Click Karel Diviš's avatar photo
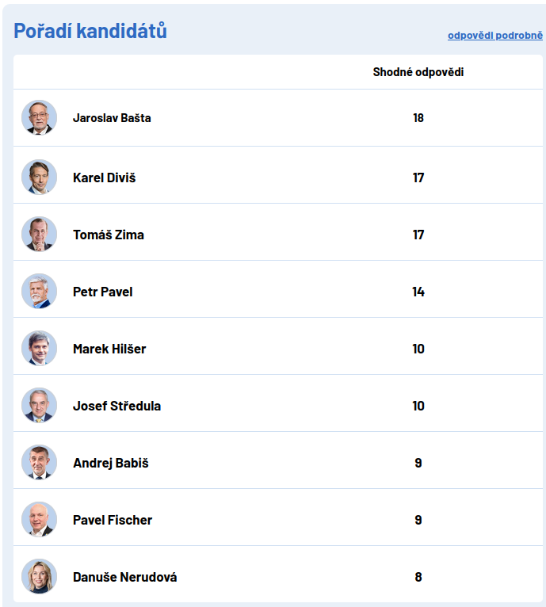 click(39, 178)
